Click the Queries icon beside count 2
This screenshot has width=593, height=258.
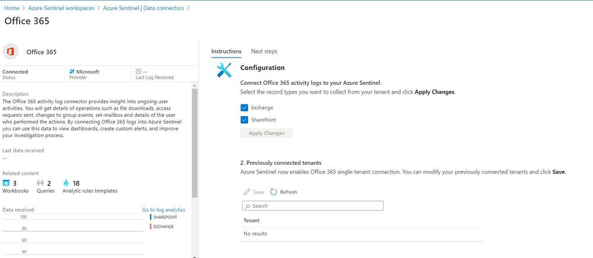pyautogui.click(x=40, y=183)
